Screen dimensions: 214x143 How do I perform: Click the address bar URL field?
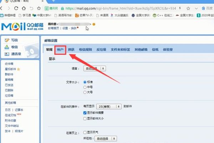(121, 9)
